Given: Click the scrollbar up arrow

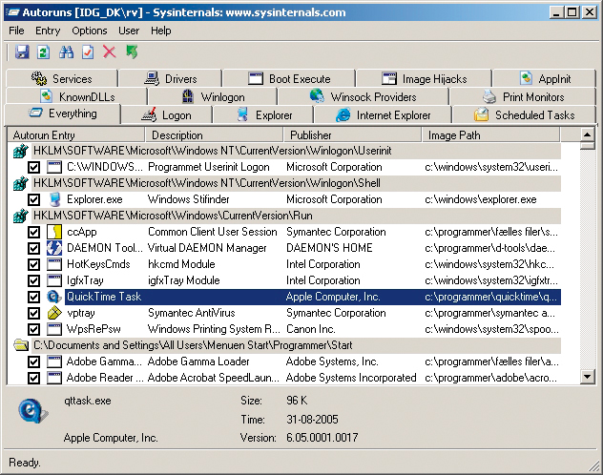Looking at the screenshot, I should pos(587,134).
